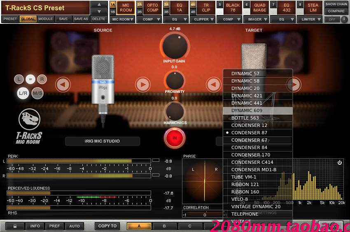The image size is (350, 232).
Task: Select the BLACK 76 chain module
Action: click(233, 8)
